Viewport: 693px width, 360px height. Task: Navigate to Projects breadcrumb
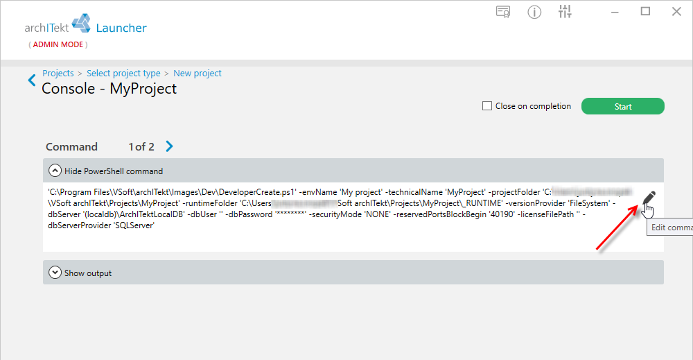[58, 73]
